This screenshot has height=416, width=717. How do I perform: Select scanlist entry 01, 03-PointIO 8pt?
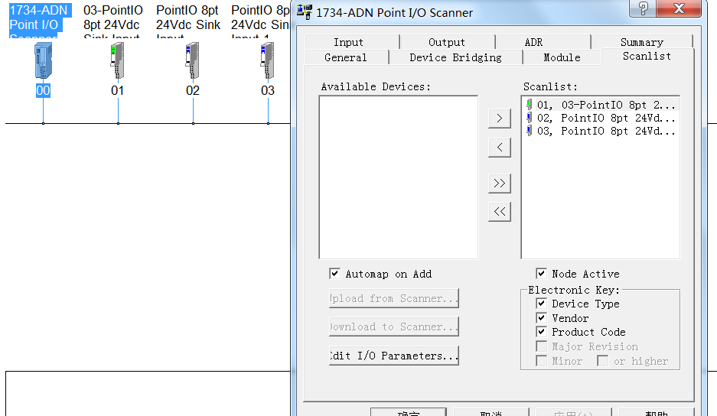(x=606, y=105)
